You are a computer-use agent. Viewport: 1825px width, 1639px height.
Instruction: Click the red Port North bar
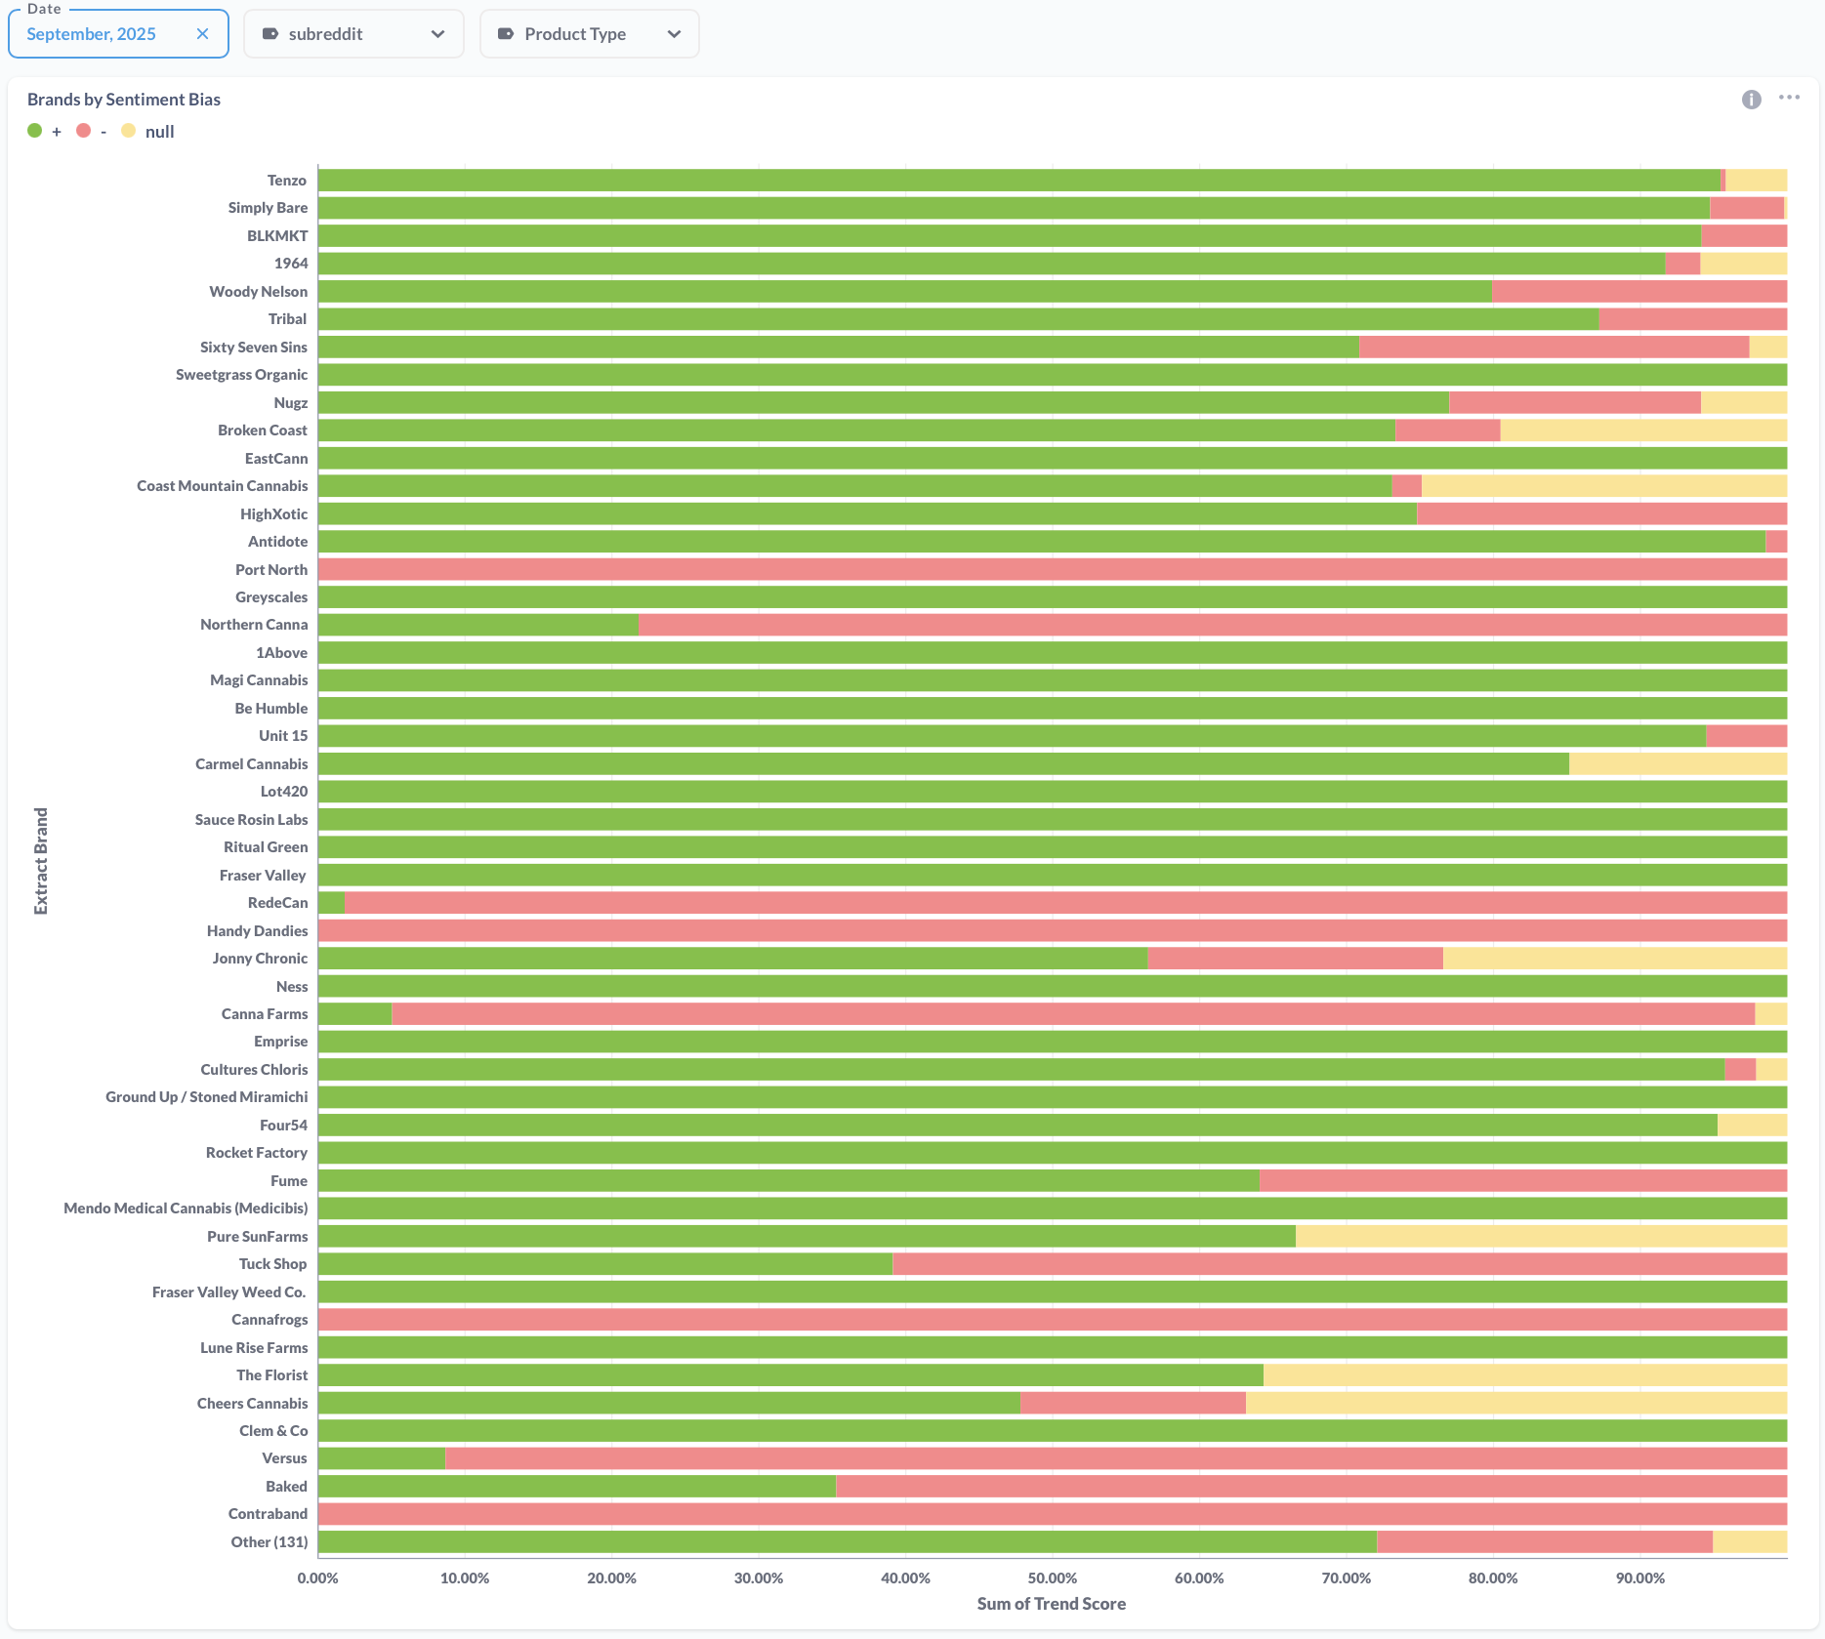coord(1052,570)
